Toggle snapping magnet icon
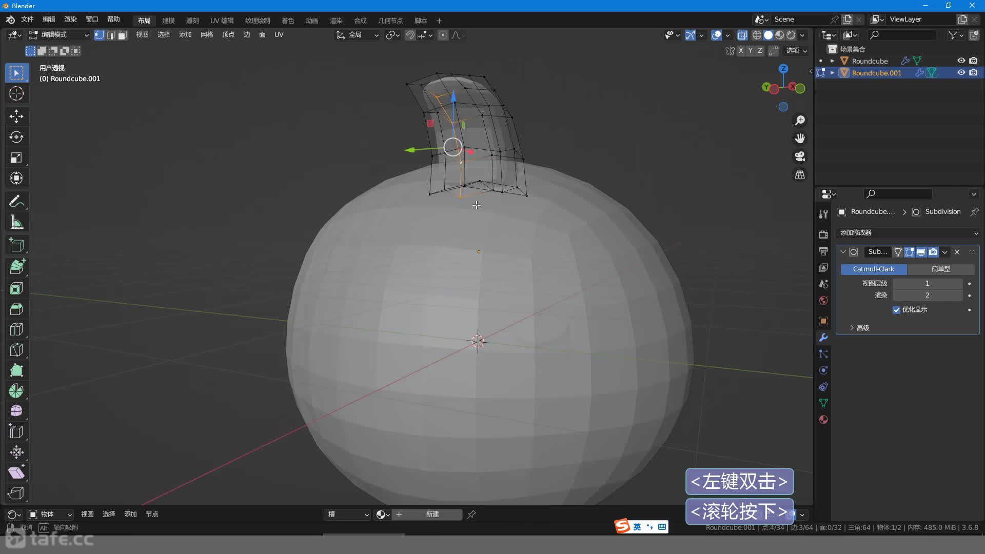 410,35
